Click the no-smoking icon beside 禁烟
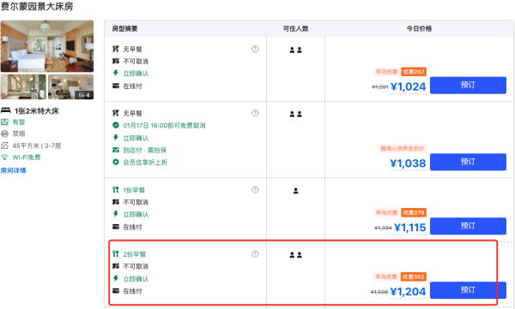This screenshot has height=309, width=515. (4, 134)
